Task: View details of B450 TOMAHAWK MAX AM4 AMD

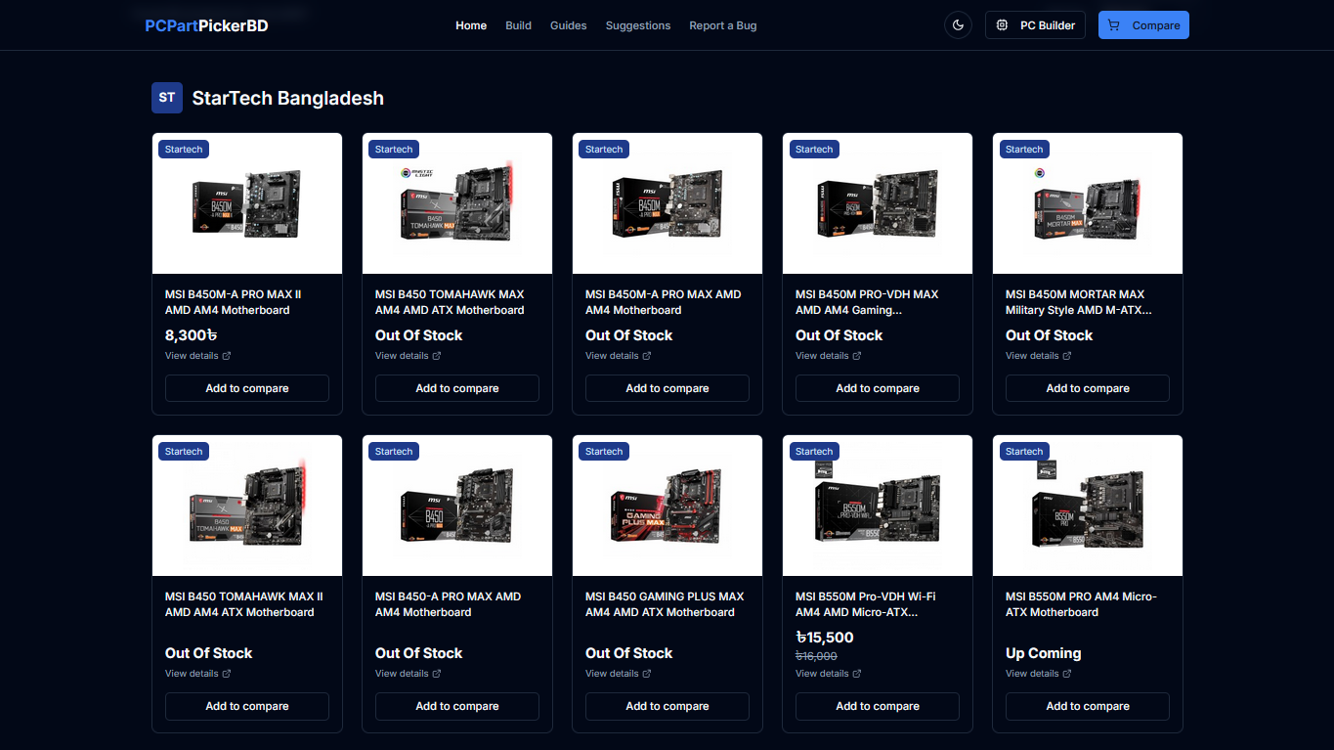Action: [x=409, y=356]
